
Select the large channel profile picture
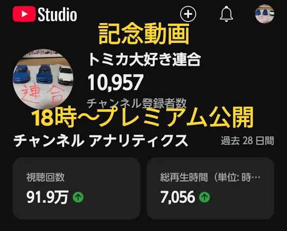pyautogui.click(x=43, y=79)
